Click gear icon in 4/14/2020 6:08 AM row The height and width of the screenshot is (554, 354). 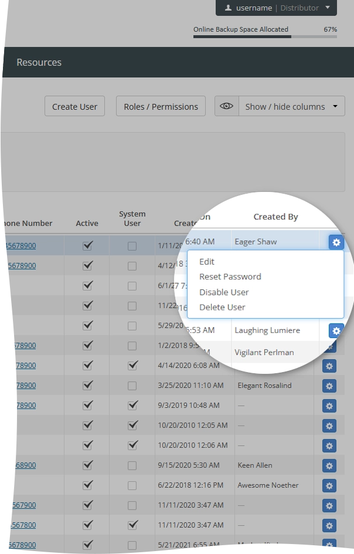[x=329, y=366]
